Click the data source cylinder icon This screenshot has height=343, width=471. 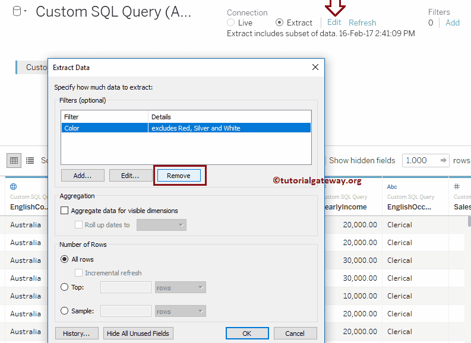pos(17,11)
